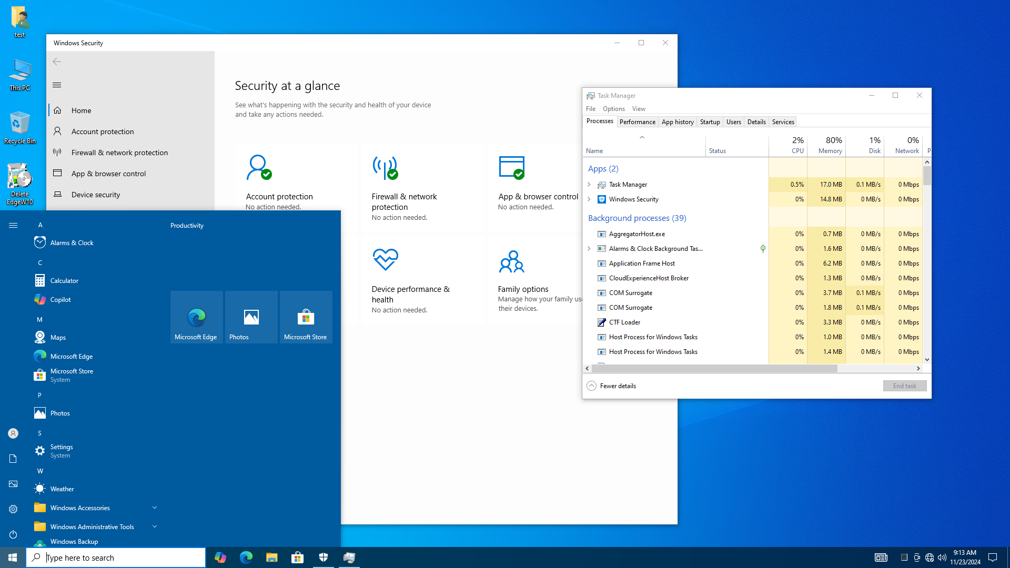Click the Windows Security shield taskbar icon
1010x568 pixels.
coord(324,557)
